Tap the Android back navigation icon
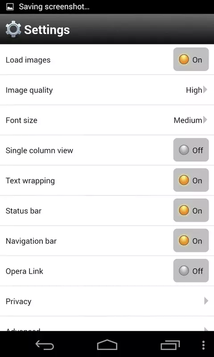Screen dimensions: 214x357 [x=45, y=345]
